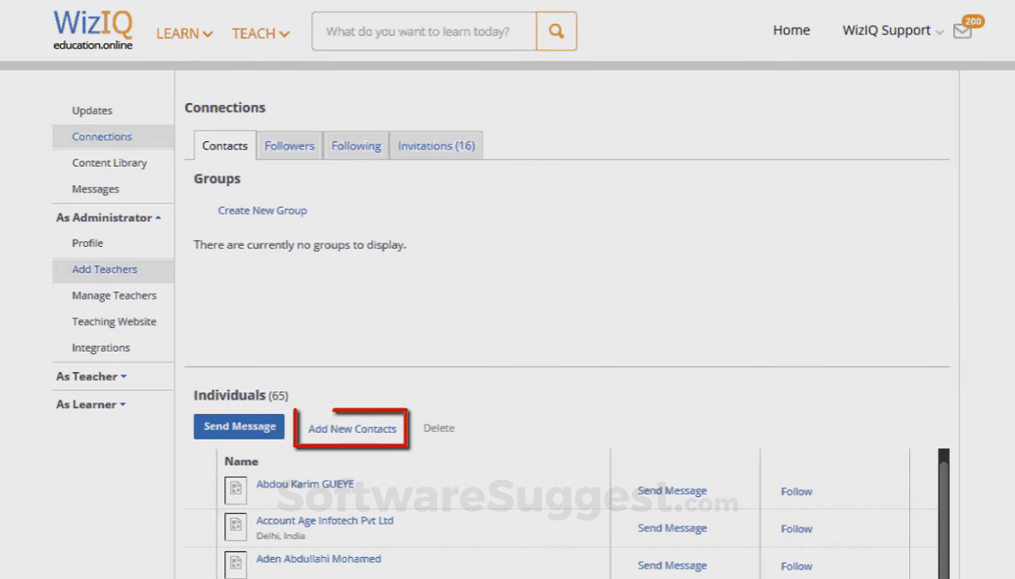Viewport: 1015px width, 579px height.
Task: Select Messages in the sidebar
Action: [96, 188]
